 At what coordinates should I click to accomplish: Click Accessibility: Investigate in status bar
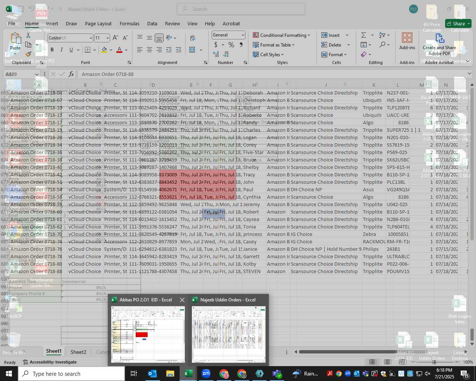coord(50,362)
